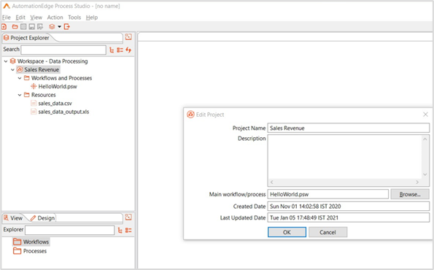
Task: Open dropdown arrow next to workspace cube
Action: (59, 27)
